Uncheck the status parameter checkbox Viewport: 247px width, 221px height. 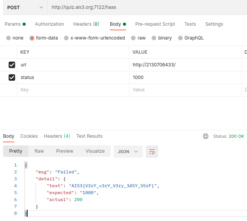pos(12,78)
